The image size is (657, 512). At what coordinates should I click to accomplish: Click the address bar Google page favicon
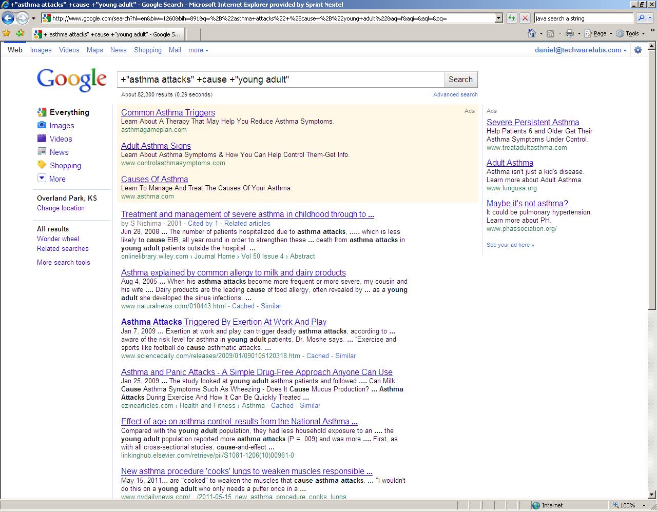[x=46, y=18]
